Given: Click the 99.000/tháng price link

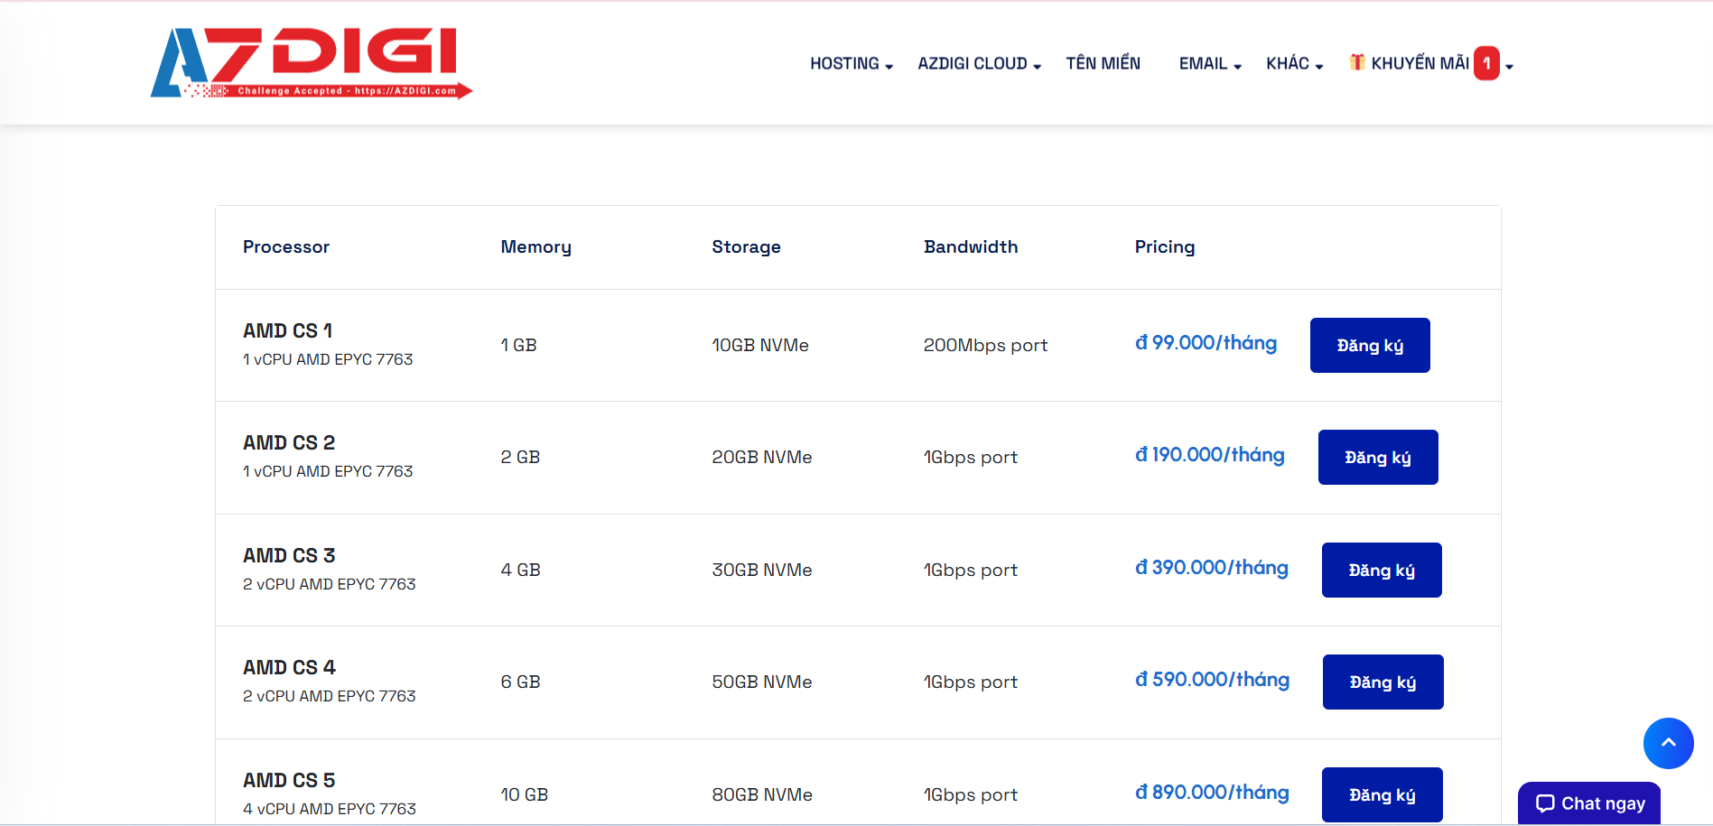Looking at the screenshot, I should click(1206, 343).
